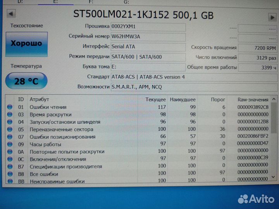Click status icon for Переназначенные сектора row
279x209 pixels.
10,129
